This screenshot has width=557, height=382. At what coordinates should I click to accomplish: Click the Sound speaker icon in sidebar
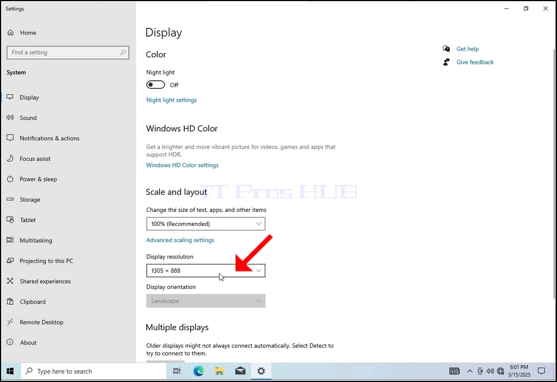tap(10, 118)
